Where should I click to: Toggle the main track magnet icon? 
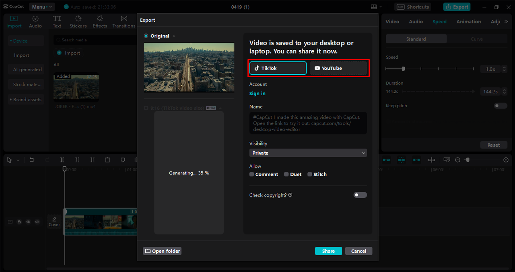[386, 160]
